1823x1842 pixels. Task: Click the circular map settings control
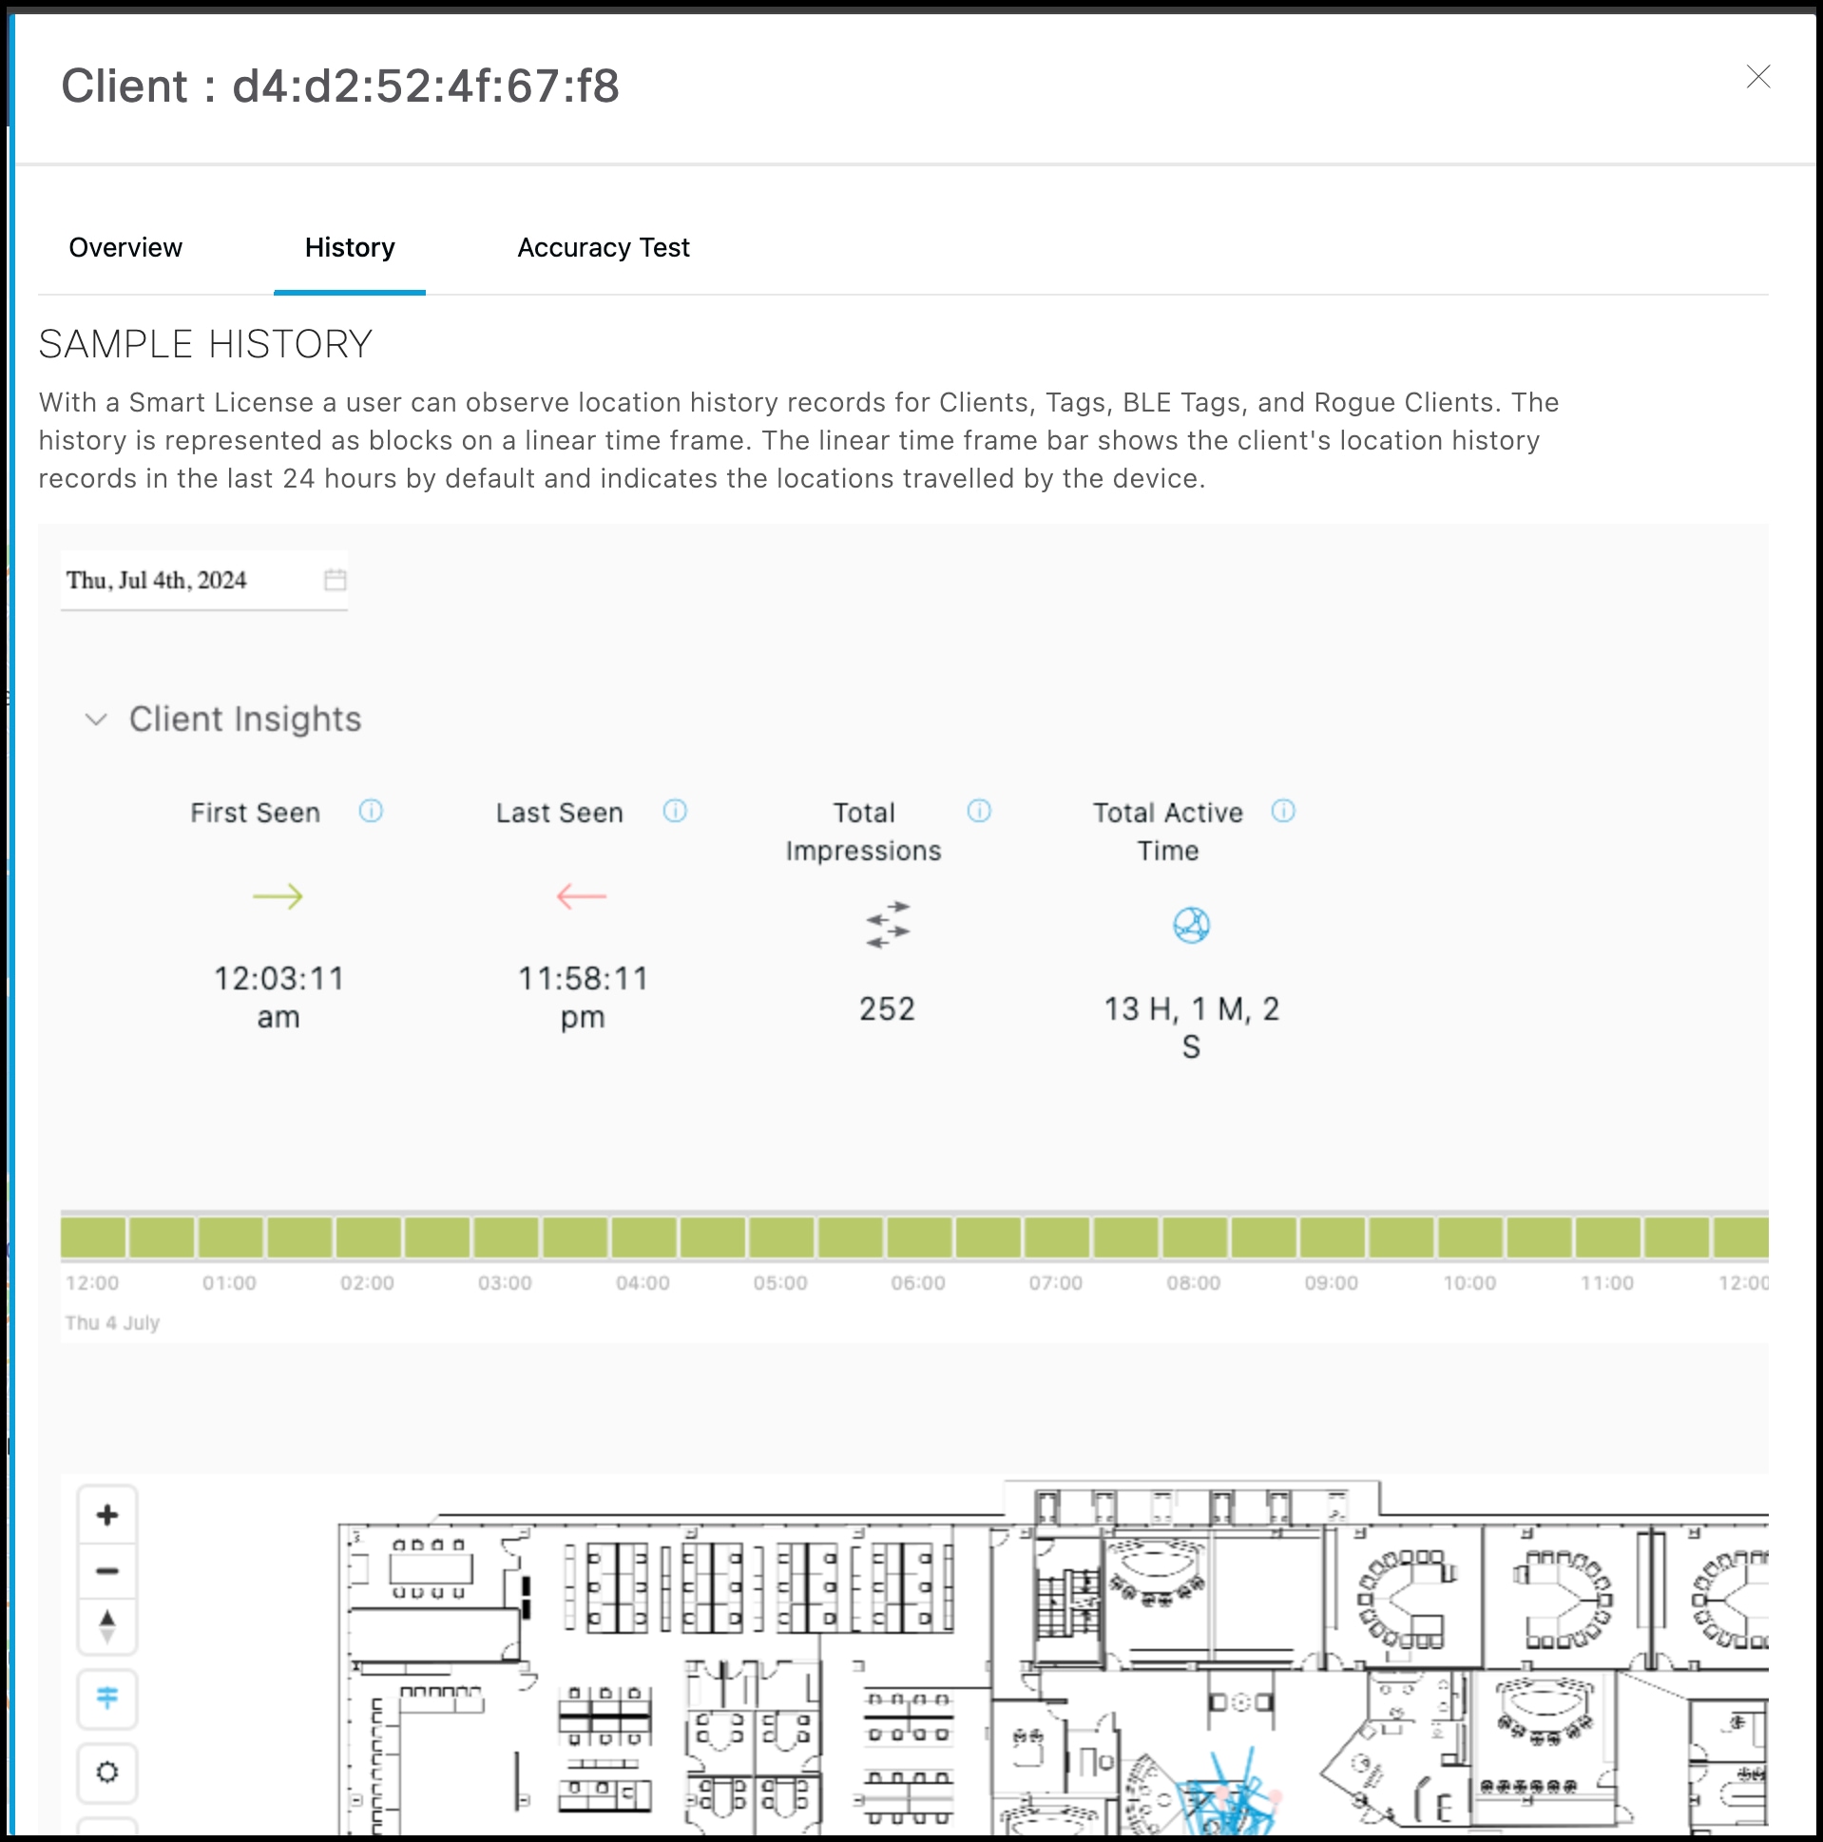[x=106, y=1773]
